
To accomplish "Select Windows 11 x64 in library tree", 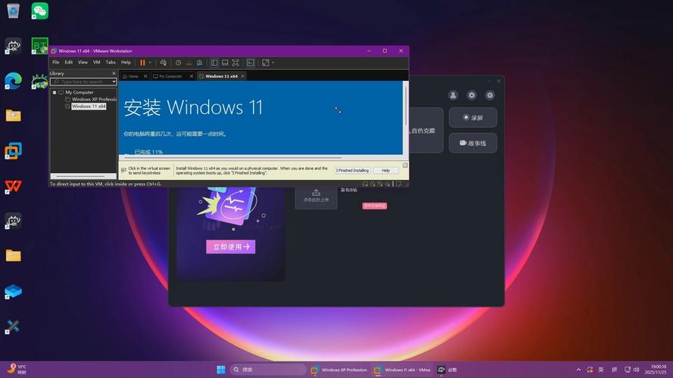I will click(88, 107).
